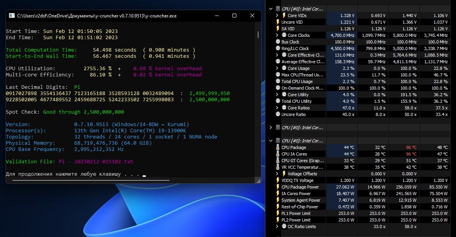Expand the OC Ratio Limits row

(x=277, y=227)
